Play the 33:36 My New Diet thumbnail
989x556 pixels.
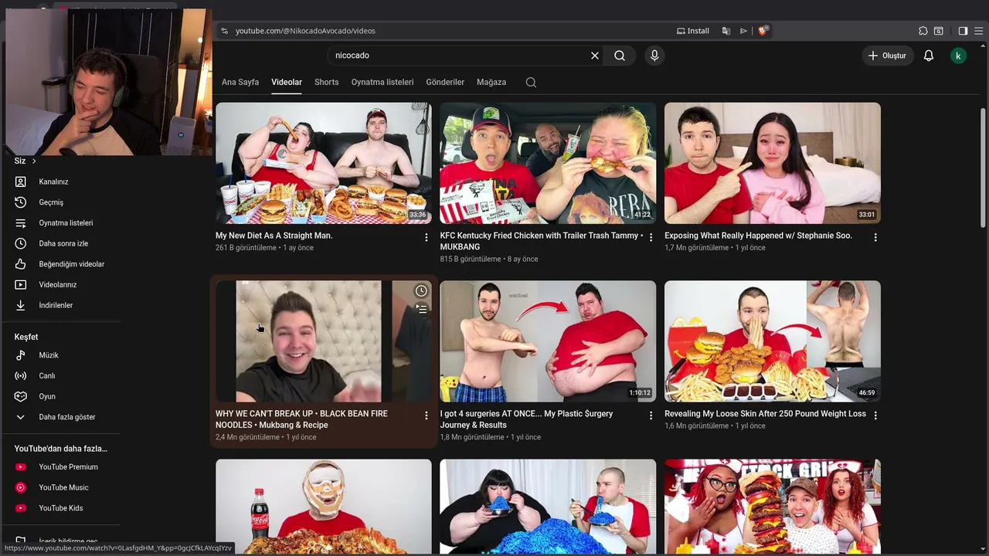coord(324,163)
